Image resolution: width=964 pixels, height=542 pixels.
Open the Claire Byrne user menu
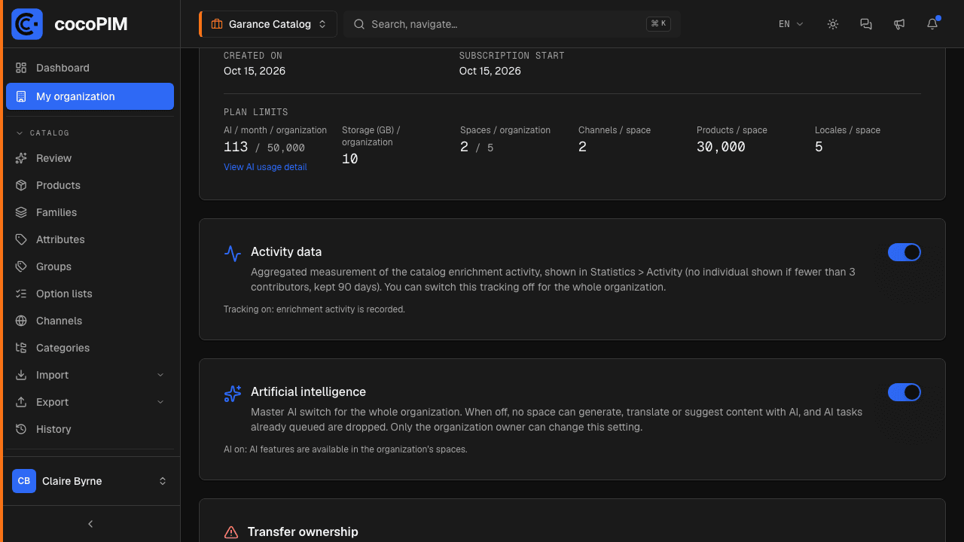click(x=90, y=481)
